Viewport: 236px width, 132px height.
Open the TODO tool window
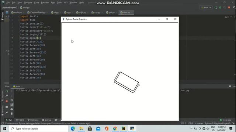point(20,120)
